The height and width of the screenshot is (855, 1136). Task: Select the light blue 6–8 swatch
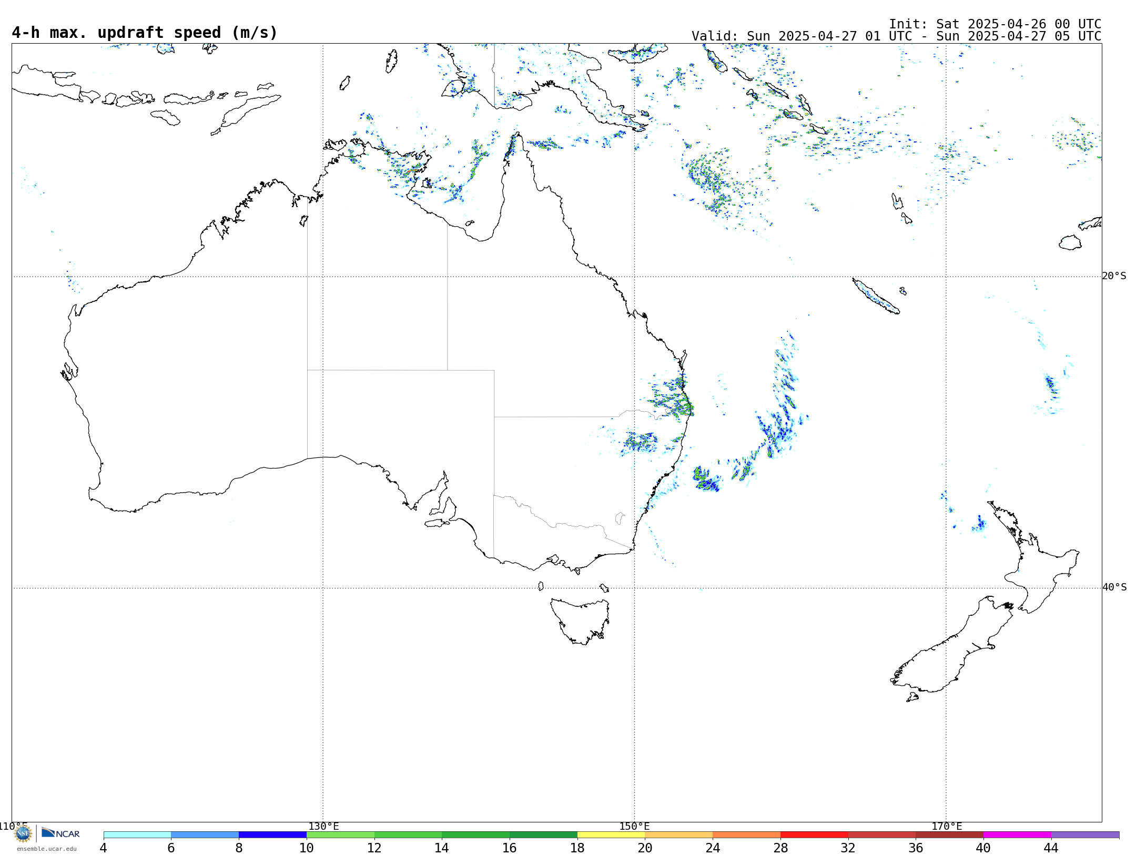[205, 834]
